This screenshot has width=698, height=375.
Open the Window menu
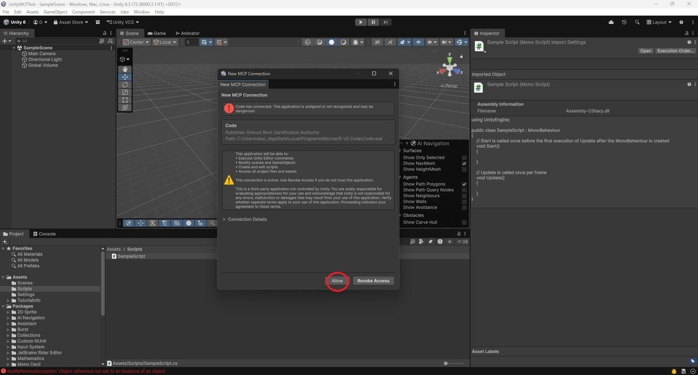[141, 12]
